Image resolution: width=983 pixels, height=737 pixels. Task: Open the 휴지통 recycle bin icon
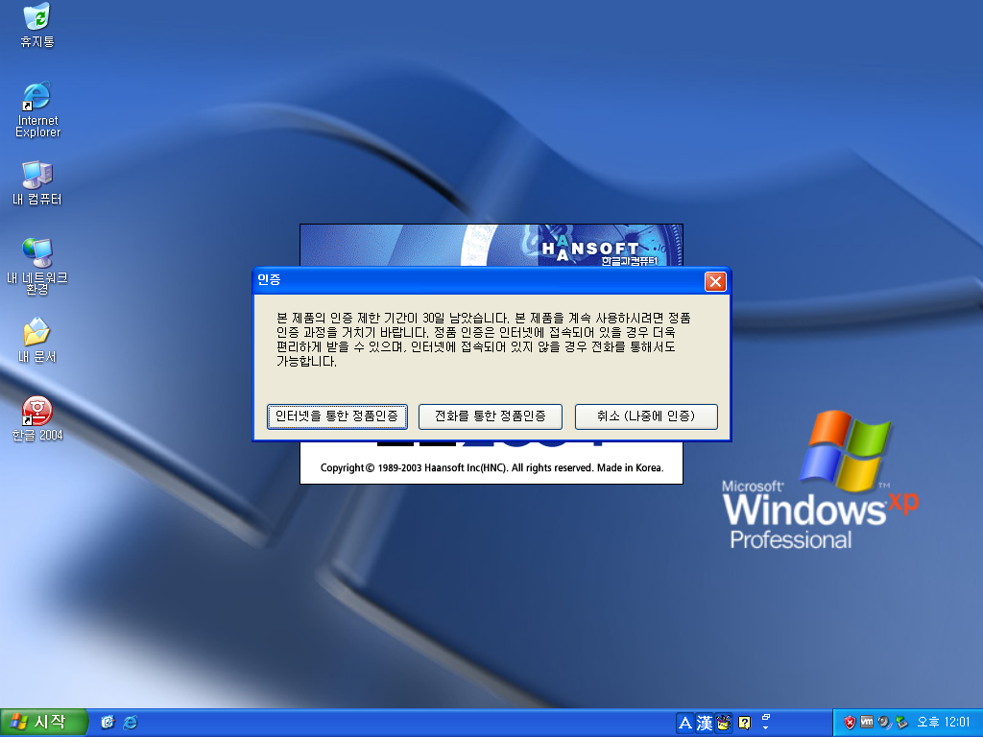[x=37, y=25]
